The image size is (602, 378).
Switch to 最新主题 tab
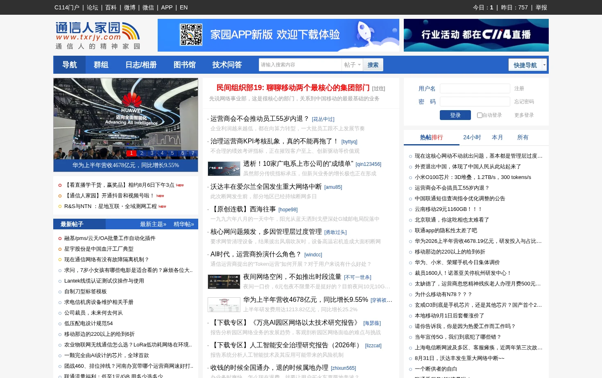pyautogui.click(x=153, y=224)
